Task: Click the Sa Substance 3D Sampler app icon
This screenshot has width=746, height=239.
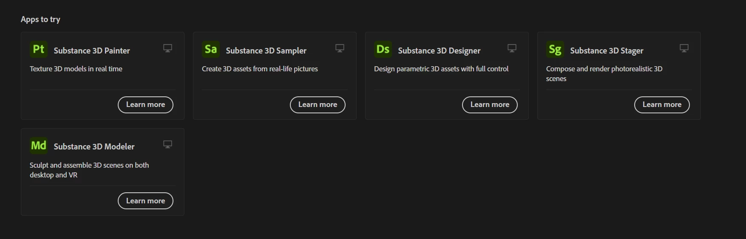Action: point(211,49)
